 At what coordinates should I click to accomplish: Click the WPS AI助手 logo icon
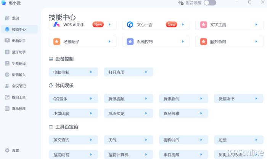click(56, 24)
